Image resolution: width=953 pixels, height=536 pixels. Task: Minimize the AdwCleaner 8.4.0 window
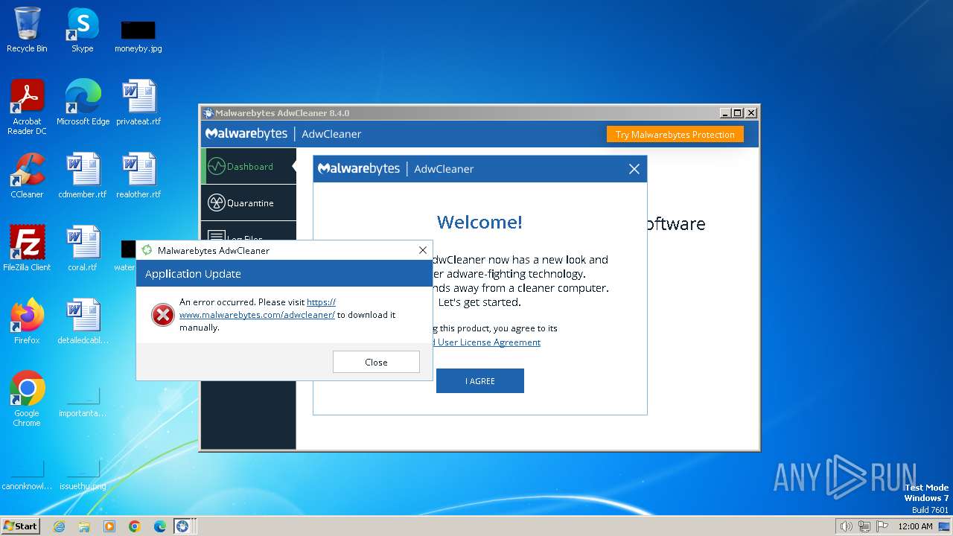coord(725,113)
